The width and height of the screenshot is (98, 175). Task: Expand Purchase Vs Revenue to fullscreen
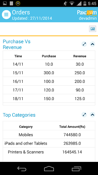[x=84, y=44]
